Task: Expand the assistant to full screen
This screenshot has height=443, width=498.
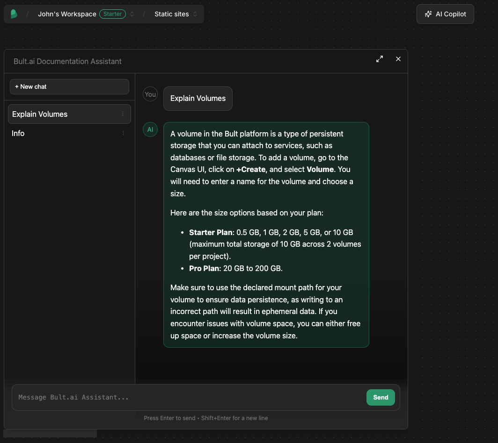Action: pyautogui.click(x=379, y=59)
